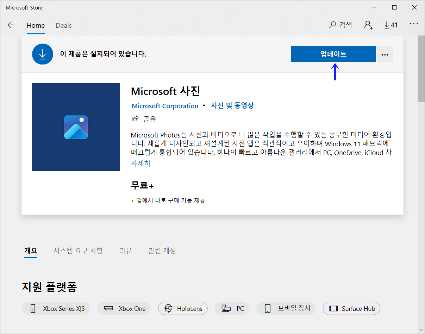The width and height of the screenshot is (425, 334).
Task: Click the HoloLens platform chip
Action: (183, 308)
